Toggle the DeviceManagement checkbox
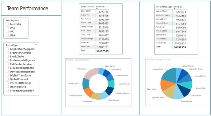This screenshot has height=116, width=211. point(7,72)
